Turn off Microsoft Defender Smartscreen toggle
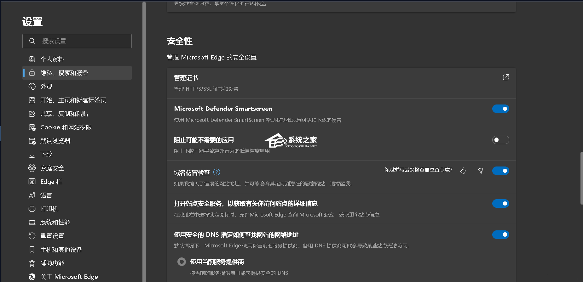583x282 pixels. 500,109
